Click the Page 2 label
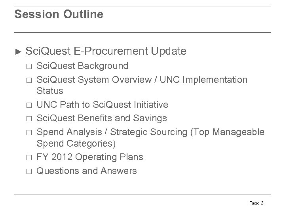 [x=257, y=203]
